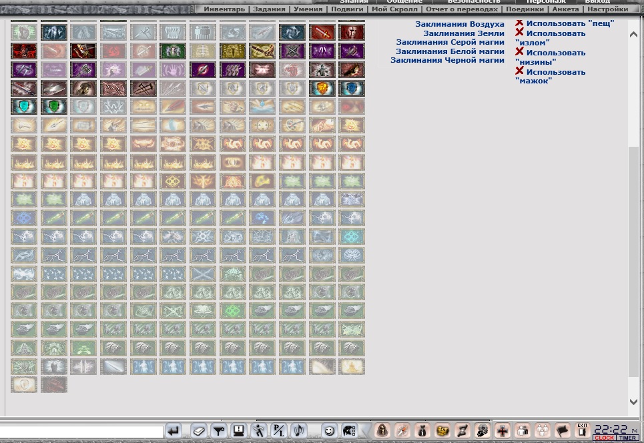This screenshot has width=644, height=443.
Task: Open the Поединки tab
Action: click(525, 9)
